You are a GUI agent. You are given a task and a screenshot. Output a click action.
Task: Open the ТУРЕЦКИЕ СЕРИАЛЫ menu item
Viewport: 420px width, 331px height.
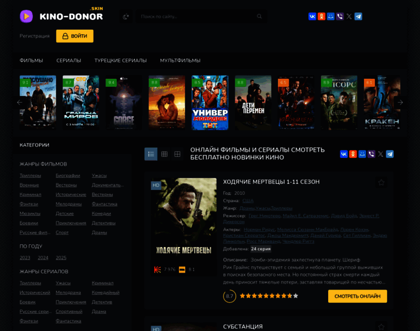[120, 61]
